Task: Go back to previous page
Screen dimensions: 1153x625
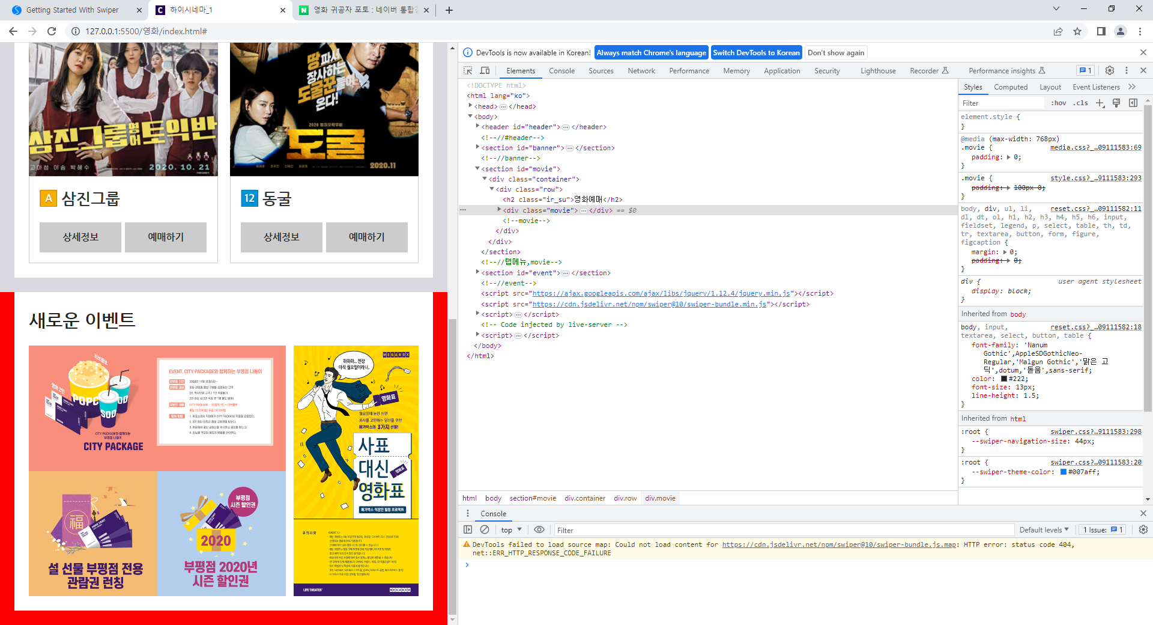Action: 13,31
